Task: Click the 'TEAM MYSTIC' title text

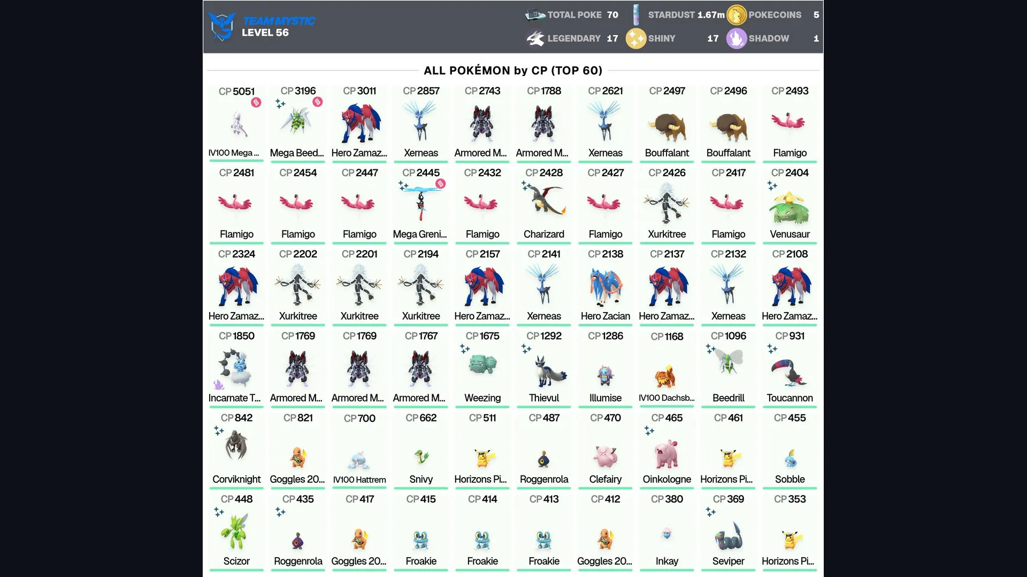Action: click(x=279, y=21)
